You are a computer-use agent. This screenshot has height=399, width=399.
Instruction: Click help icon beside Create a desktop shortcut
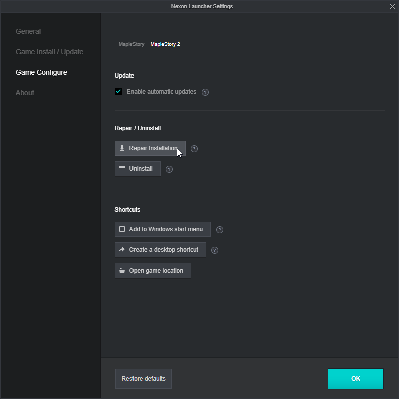(x=215, y=250)
